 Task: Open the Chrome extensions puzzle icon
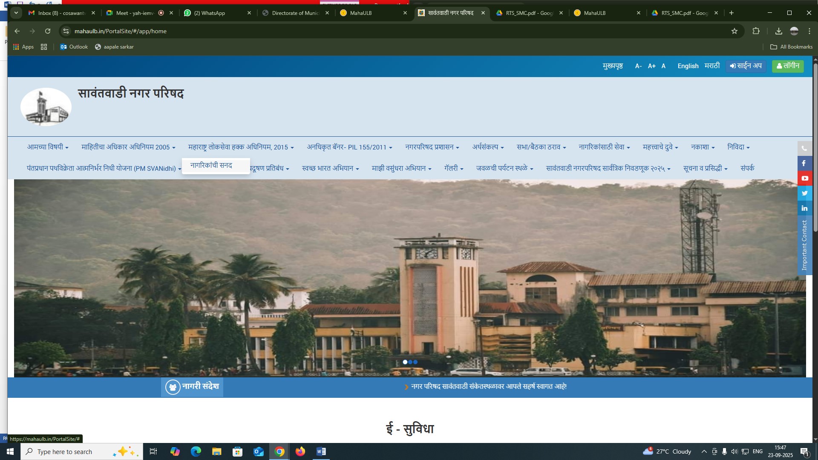pyautogui.click(x=756, y=31)
